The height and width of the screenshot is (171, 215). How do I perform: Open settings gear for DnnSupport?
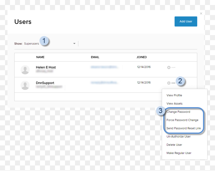point(169,83)
